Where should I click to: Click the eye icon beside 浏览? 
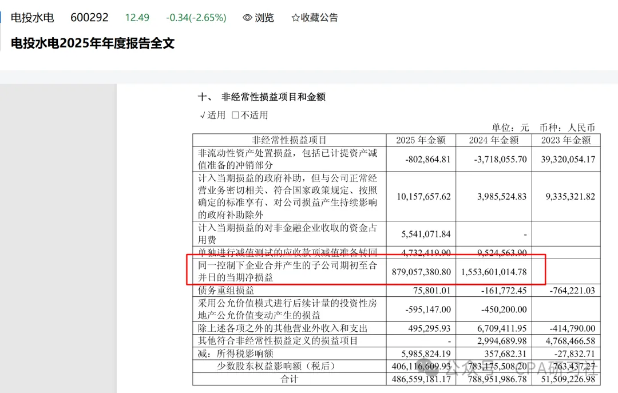click(247, 18)
